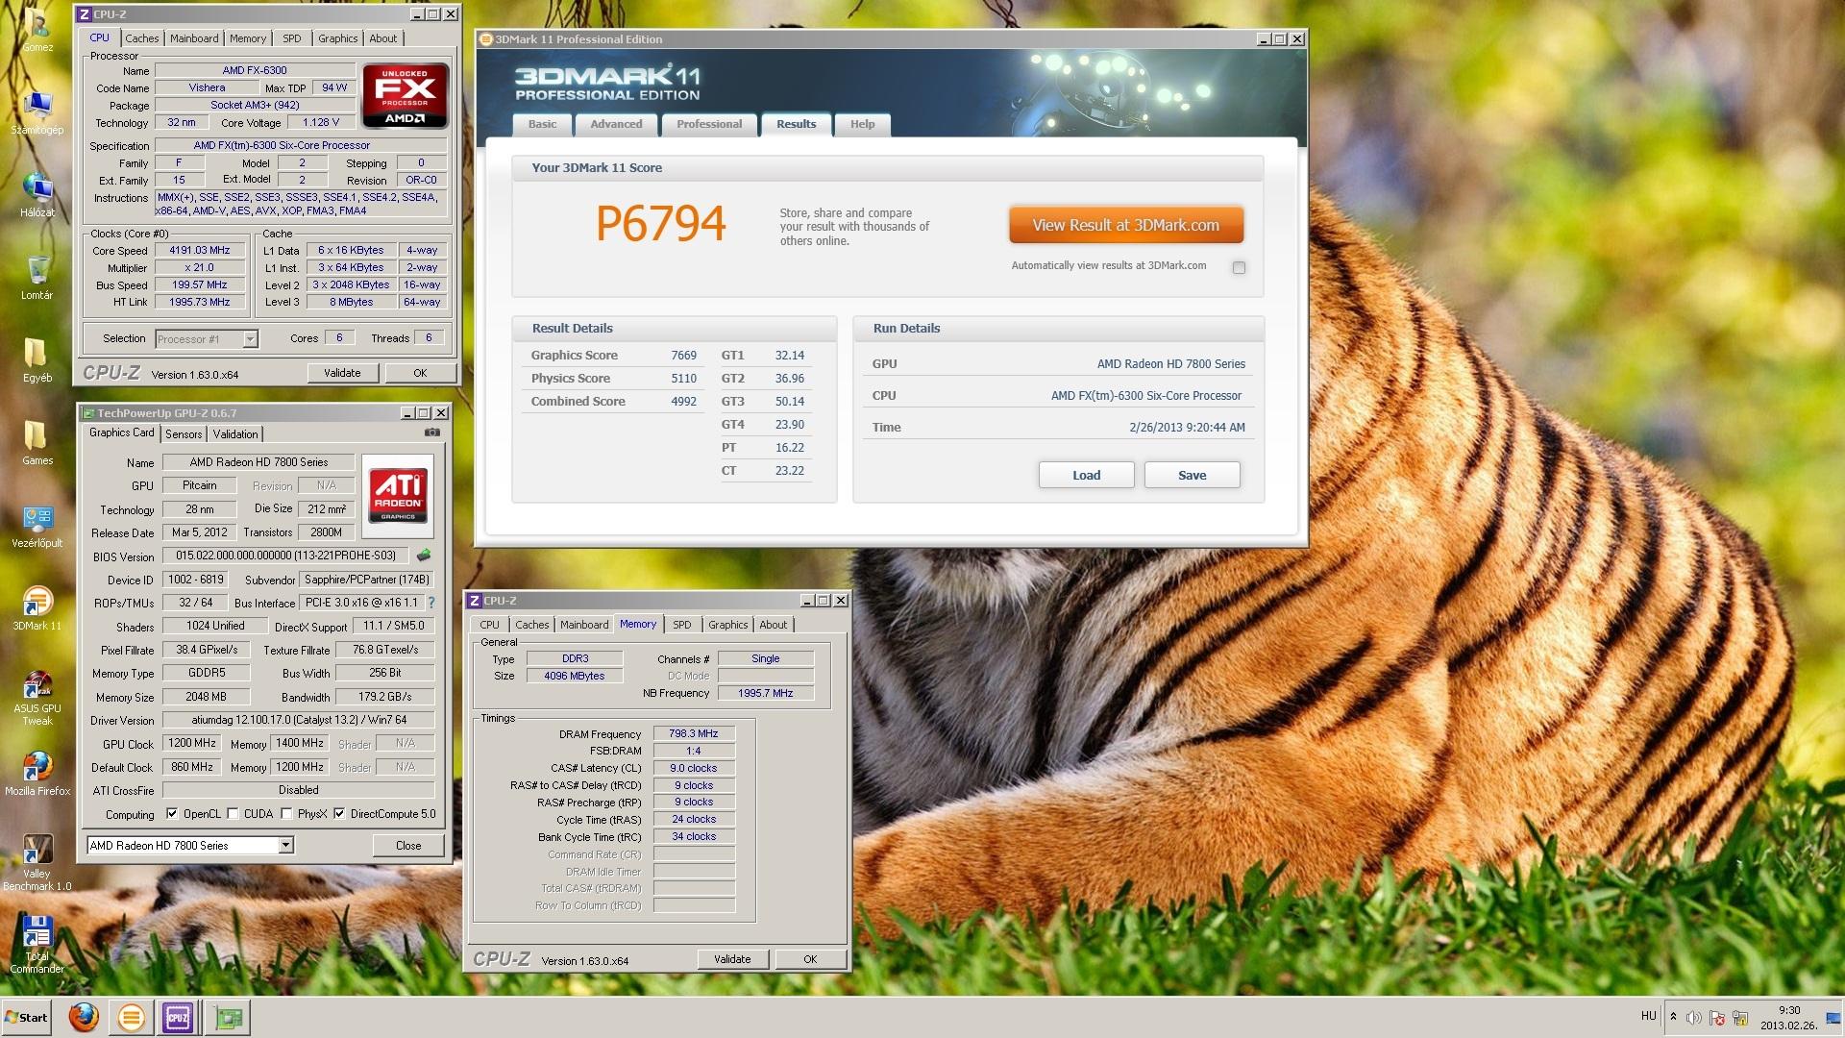Open the Lomtár recycle bin

pyautogui.click(x=37, y=278)
